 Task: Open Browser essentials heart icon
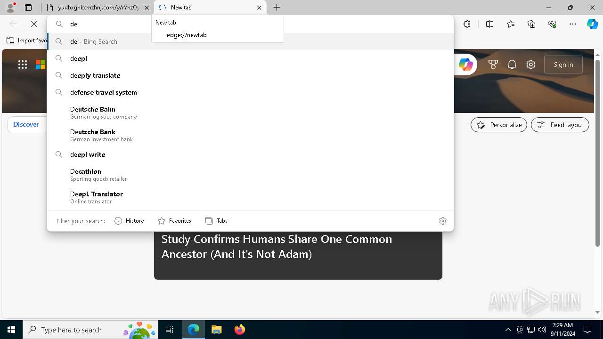552,24
